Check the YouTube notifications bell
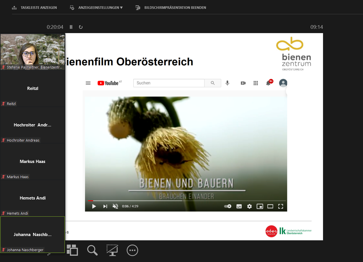 (x=268, y=83)
